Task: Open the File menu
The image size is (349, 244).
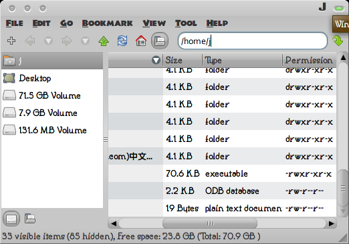Action: point(15,23)
